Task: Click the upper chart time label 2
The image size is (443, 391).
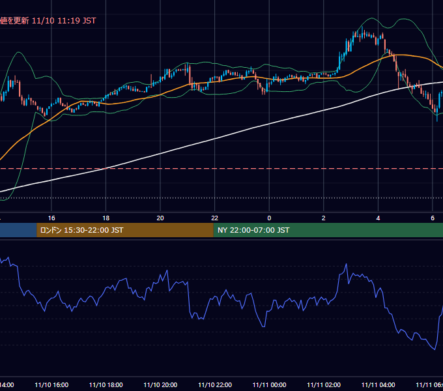Action: pyautogui.click(x=324, y=218)
